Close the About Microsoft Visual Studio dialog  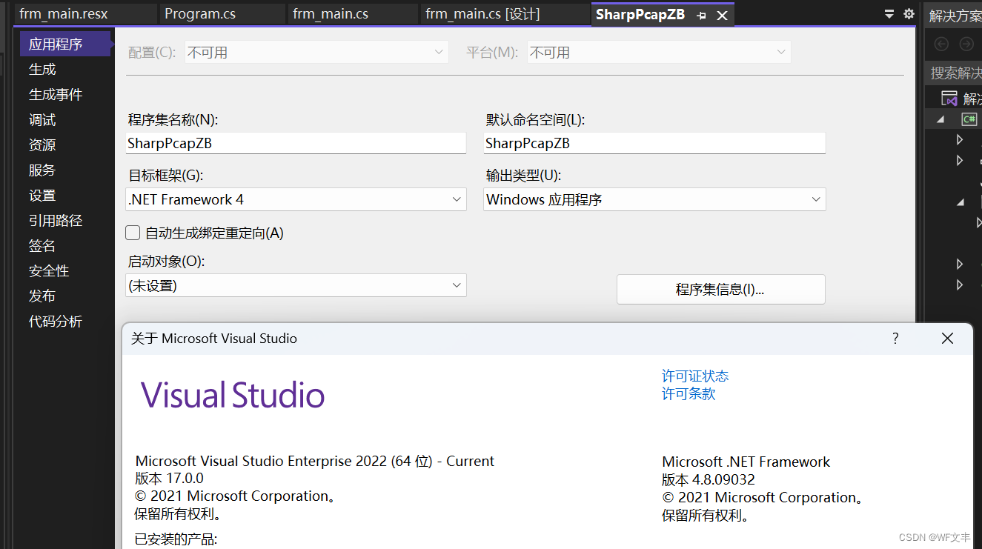tap(947, 339)
